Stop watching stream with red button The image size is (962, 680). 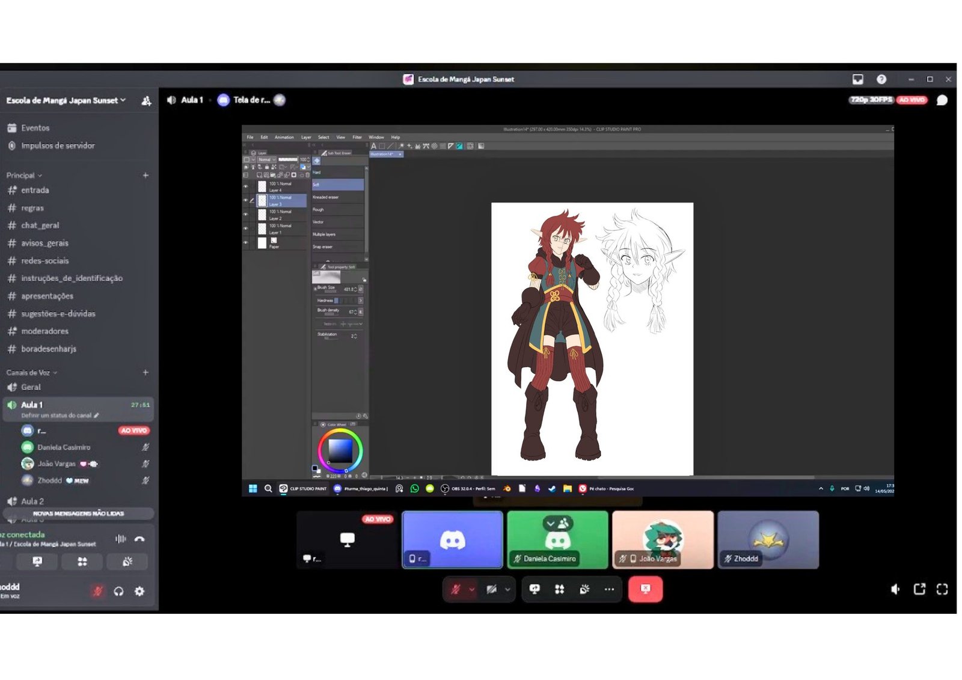click(x=645, y=589)
